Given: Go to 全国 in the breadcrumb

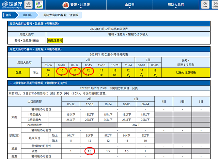Looking at the screenshot, I should click(x=9, y=15).
